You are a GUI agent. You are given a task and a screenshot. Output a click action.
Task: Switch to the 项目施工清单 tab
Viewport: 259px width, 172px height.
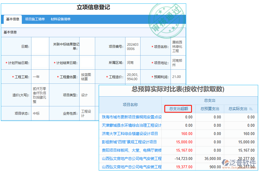35,20
